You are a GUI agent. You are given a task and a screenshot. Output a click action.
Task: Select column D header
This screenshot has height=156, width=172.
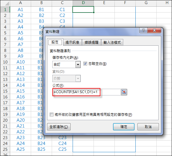(83, 3)
